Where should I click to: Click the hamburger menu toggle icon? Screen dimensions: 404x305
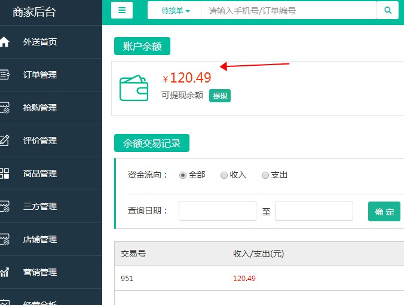pyautogui.click(x=122, y=10)
